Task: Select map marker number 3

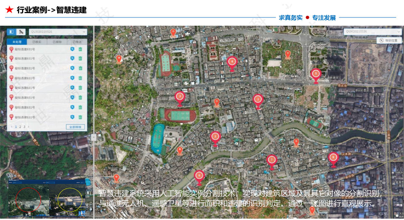Action: (180, 97)
